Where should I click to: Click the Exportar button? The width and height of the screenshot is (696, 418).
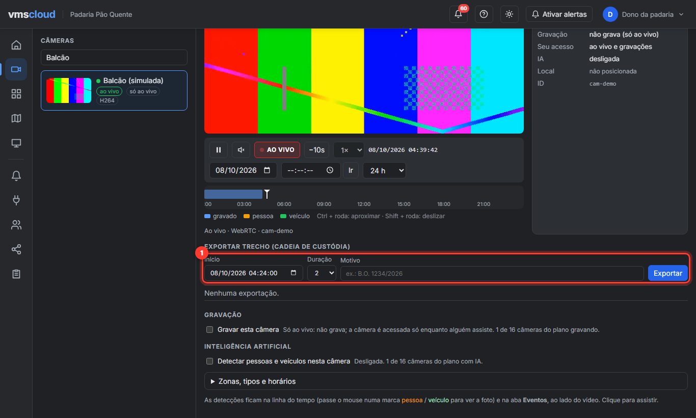click(x=668, y=273)
